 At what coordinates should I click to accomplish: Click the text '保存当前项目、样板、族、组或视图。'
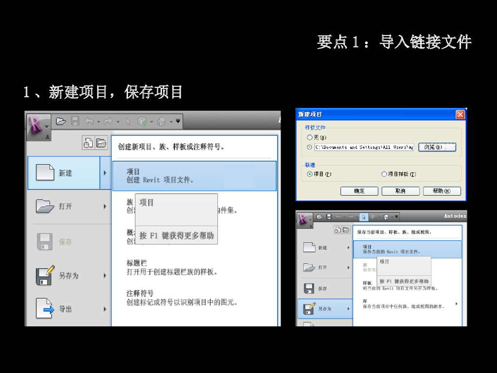coord(394,232)
